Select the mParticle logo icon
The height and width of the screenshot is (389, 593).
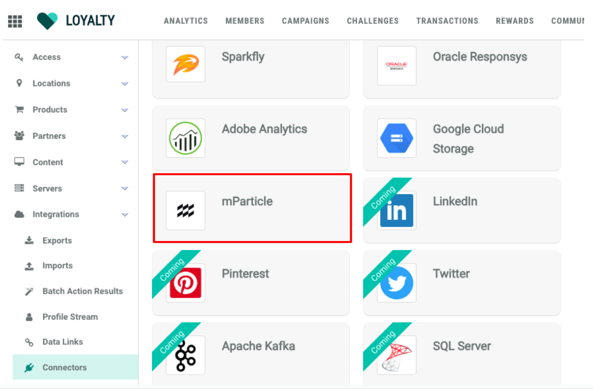coord(185,210)
